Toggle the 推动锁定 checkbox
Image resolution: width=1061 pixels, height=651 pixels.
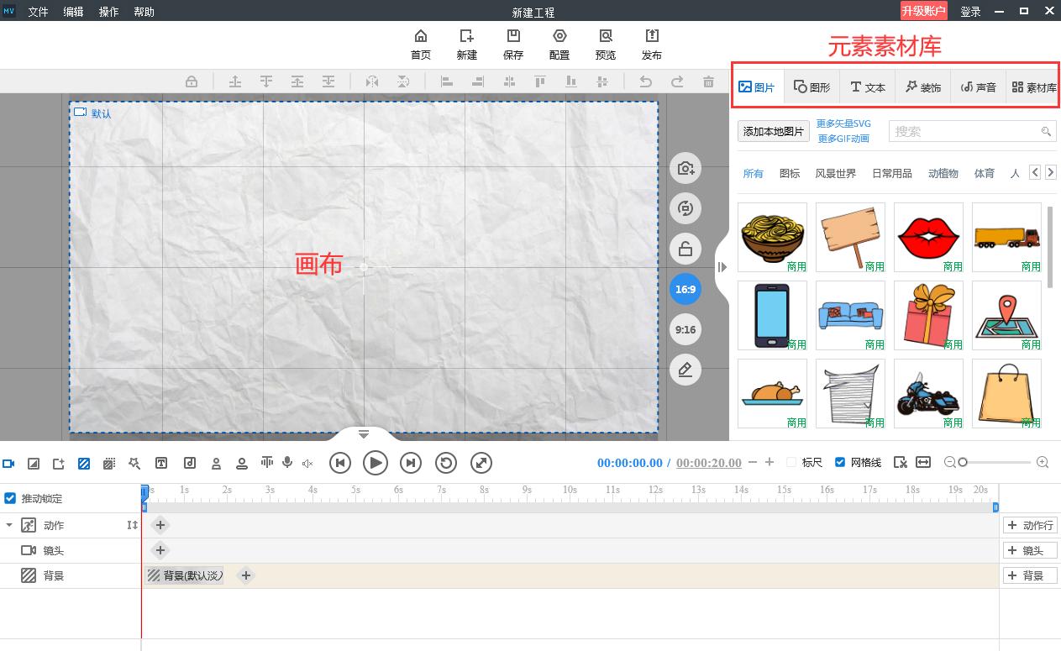(10, 497)
